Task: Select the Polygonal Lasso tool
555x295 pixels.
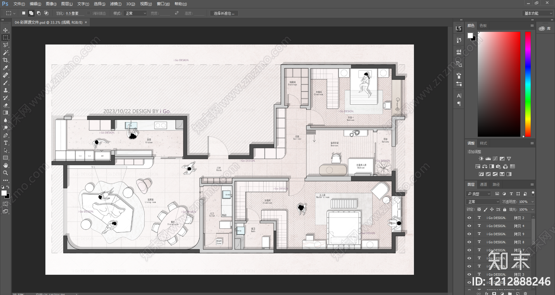Action: tap(6, 45)
